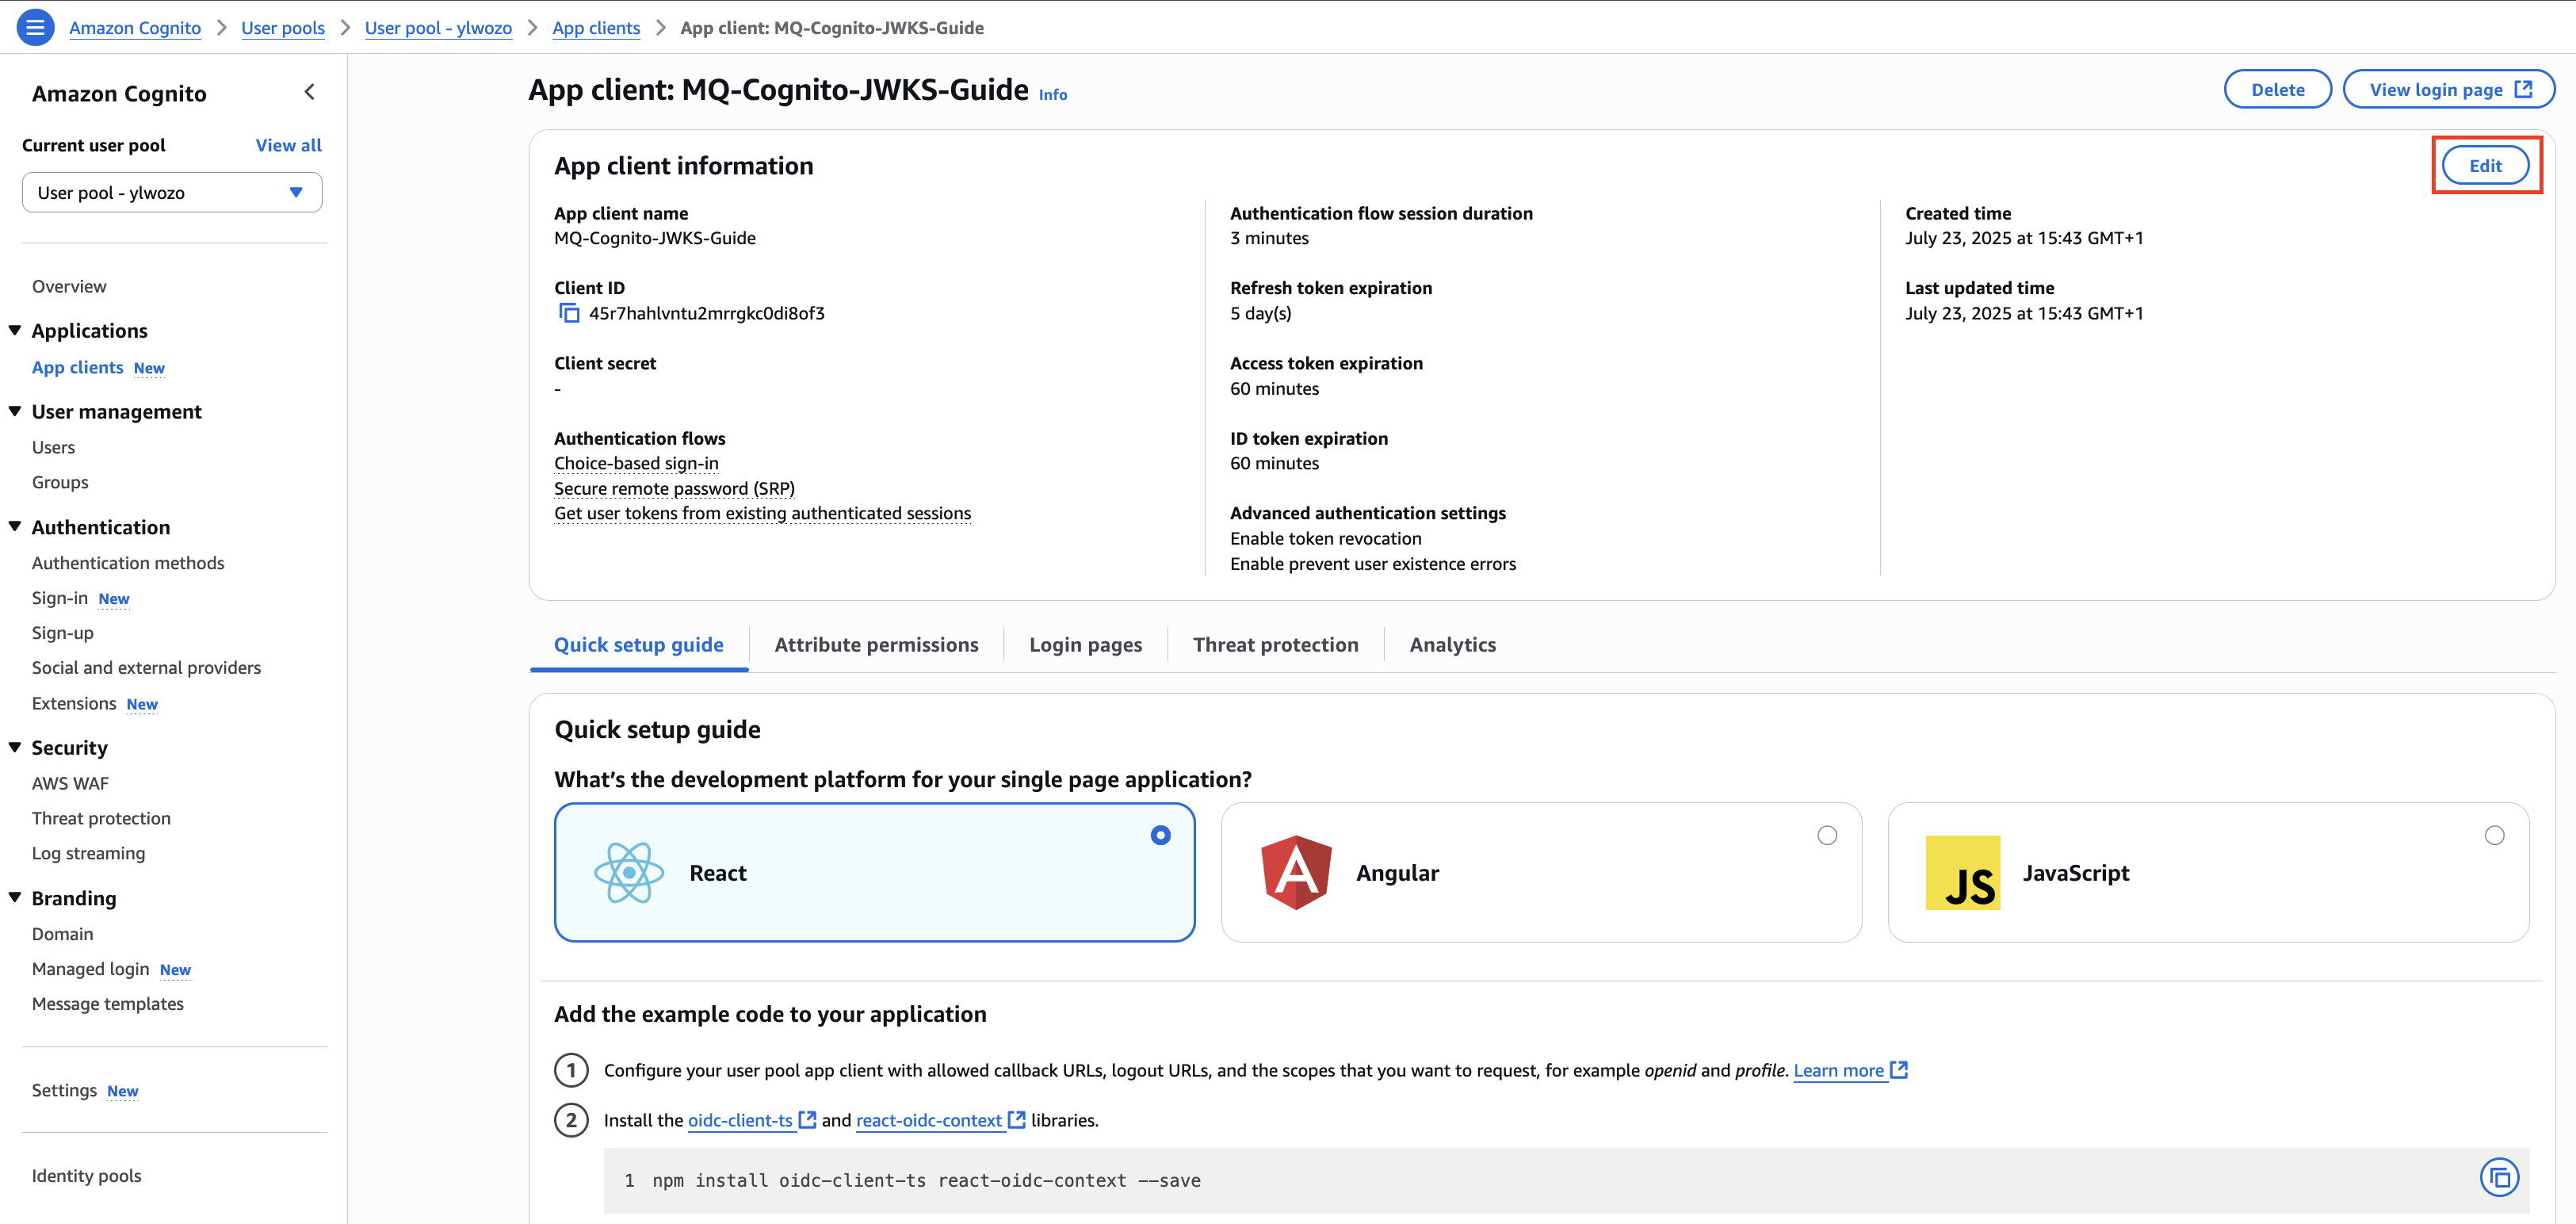The image size is (2576, 1224).
Task: Open Groups in the sidebar
Action: point(60,482)
